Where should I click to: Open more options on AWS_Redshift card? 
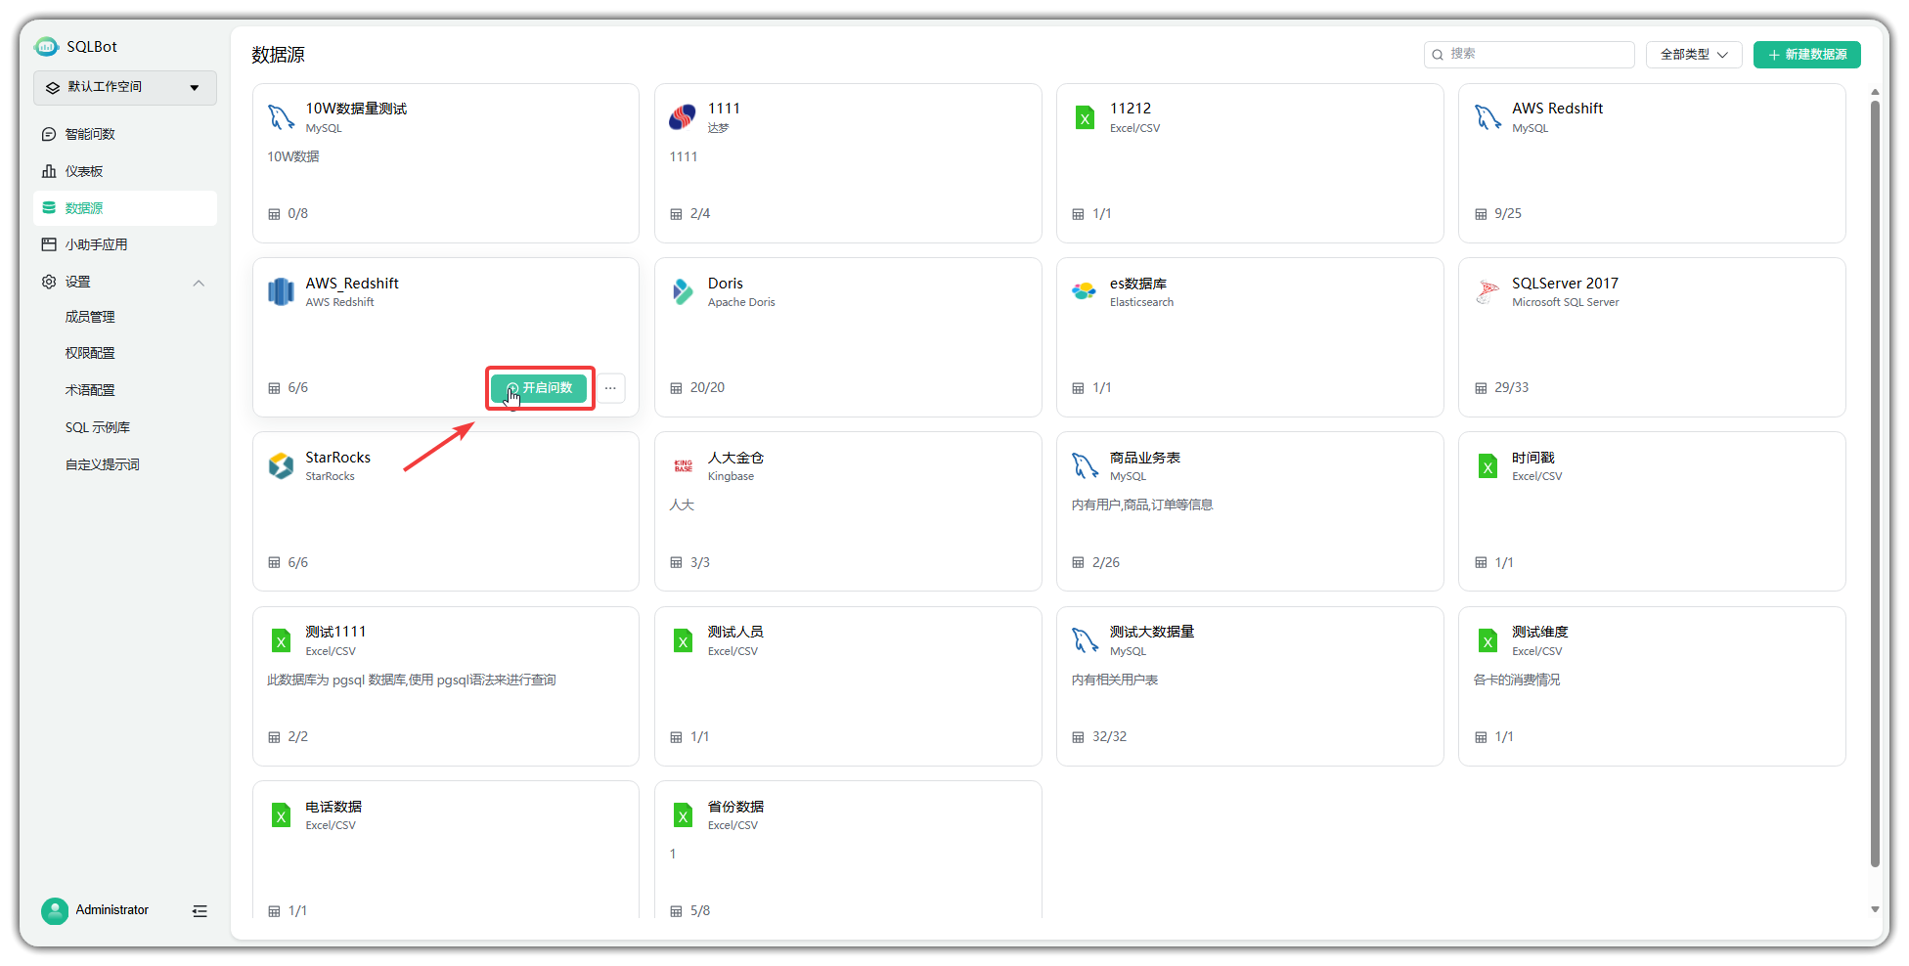click(610, 388)
